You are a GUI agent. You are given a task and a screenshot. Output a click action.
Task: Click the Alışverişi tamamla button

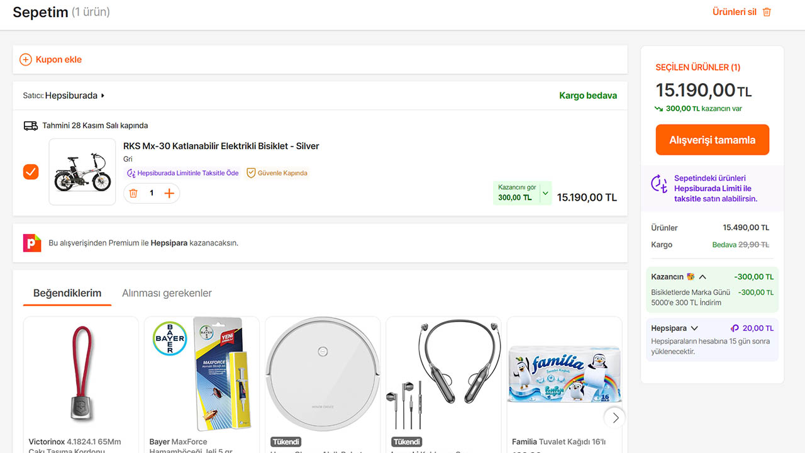tap(712, 140)
